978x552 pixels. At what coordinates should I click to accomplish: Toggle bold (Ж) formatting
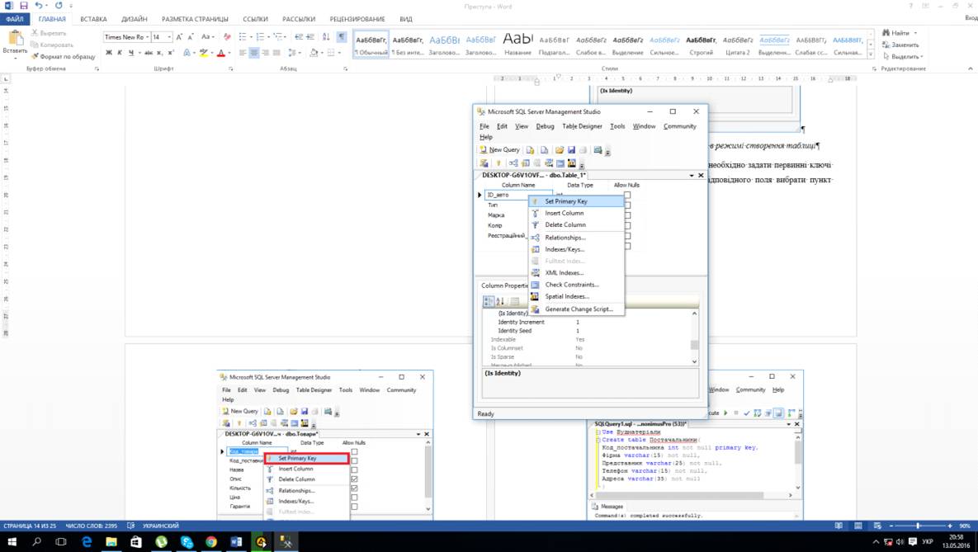(109, 53)
